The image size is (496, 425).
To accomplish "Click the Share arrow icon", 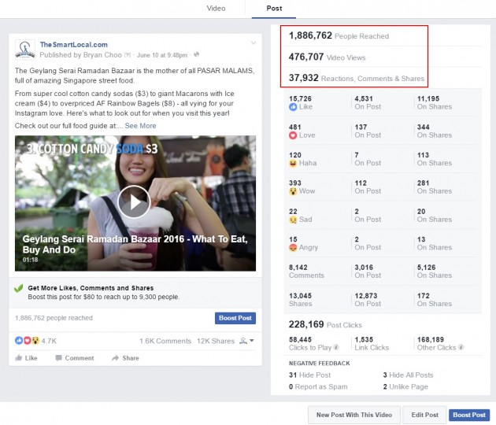I will coord(116,358).
